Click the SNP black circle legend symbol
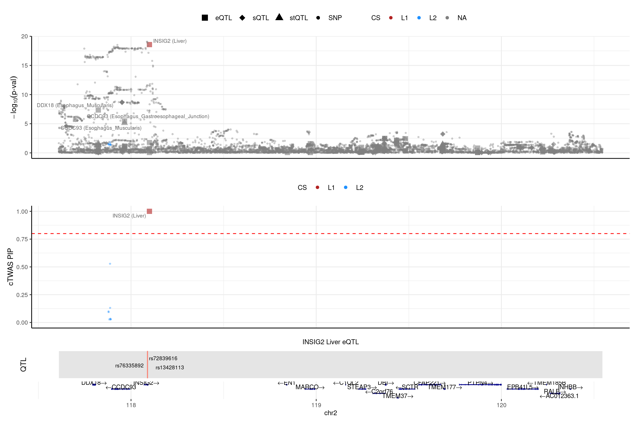 [318, 18]
